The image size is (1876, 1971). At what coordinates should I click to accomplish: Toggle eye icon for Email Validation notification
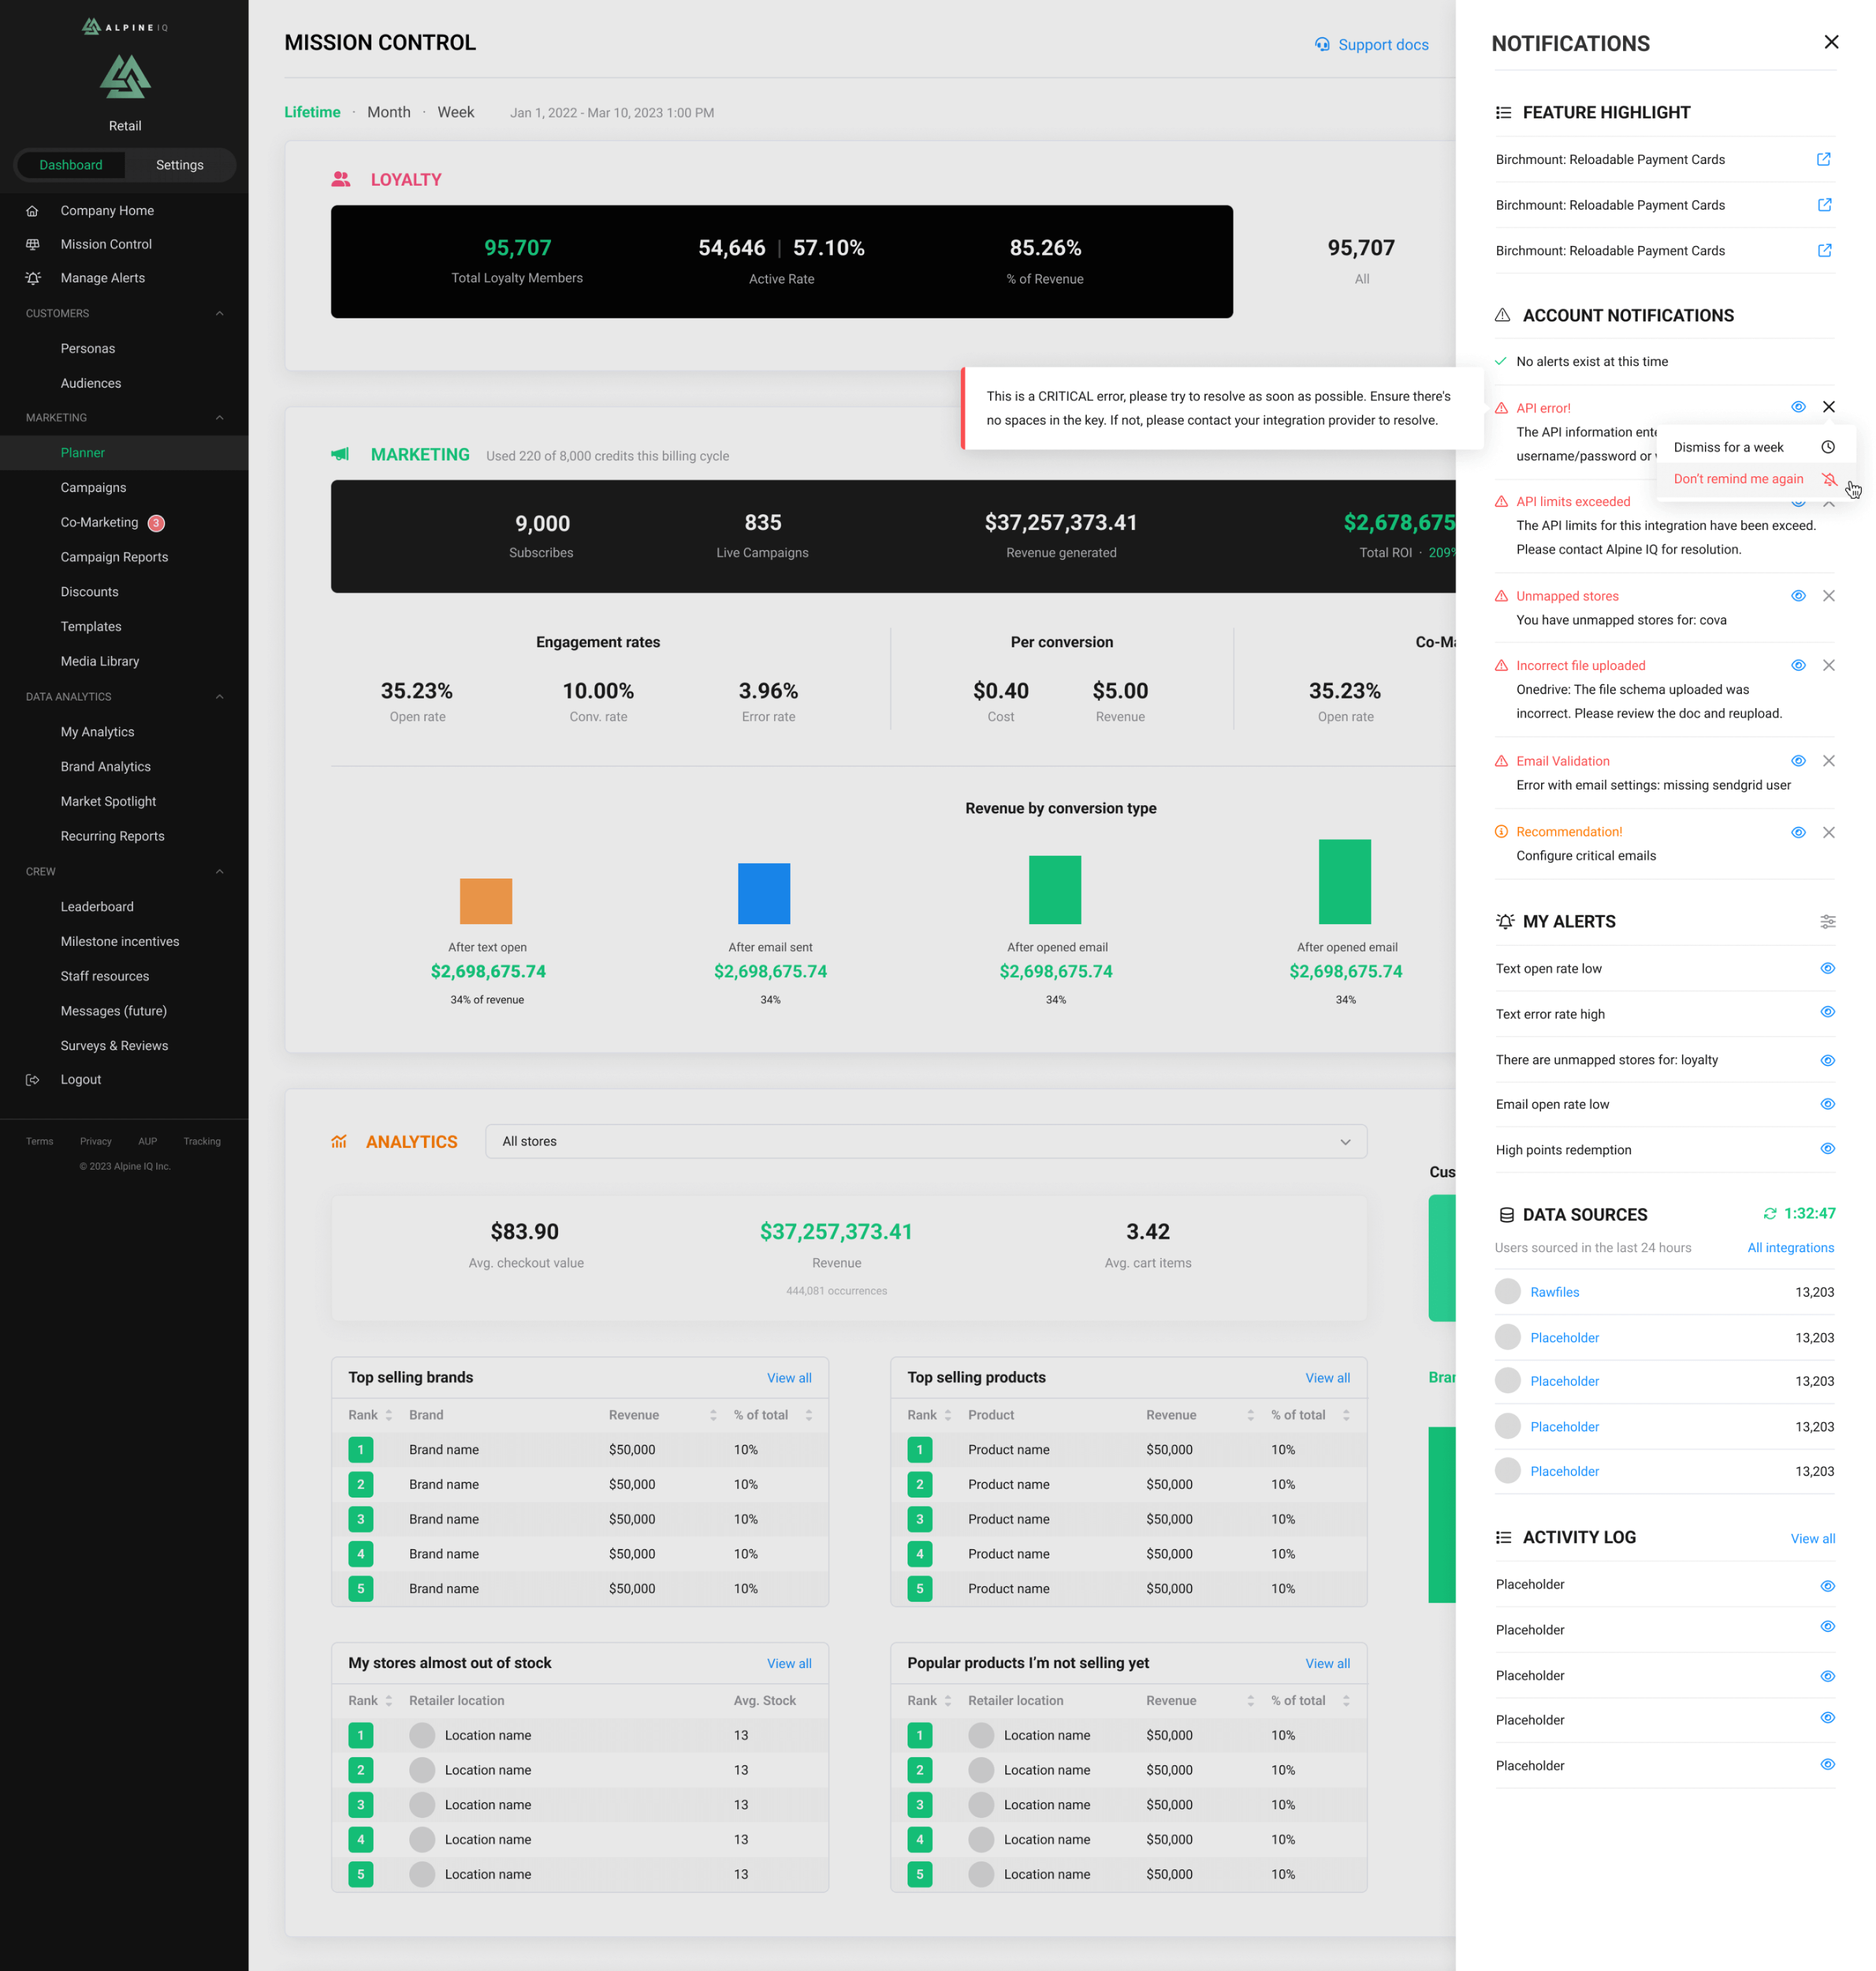click(1797, 761)
